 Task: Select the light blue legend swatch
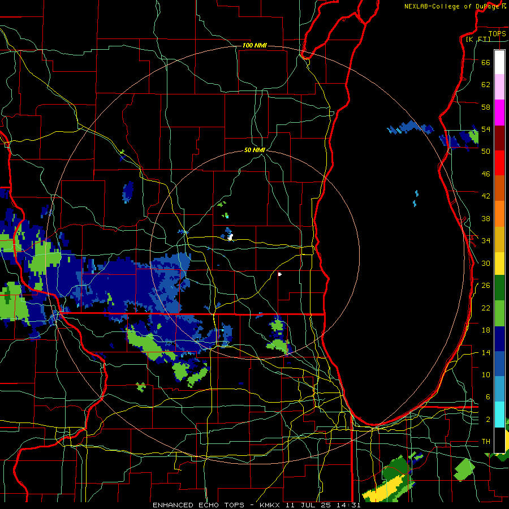499,389
